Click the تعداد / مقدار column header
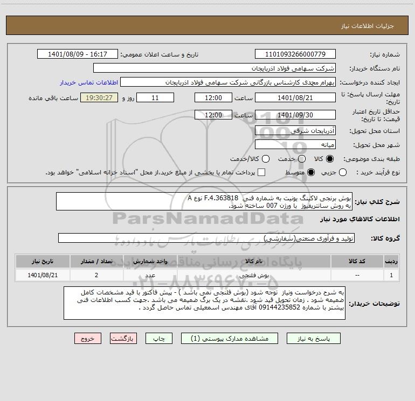Viewport: 415px width, 401px height. 96,261
